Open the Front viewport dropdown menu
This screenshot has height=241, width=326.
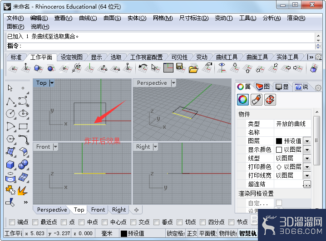[x=55, y=147]
